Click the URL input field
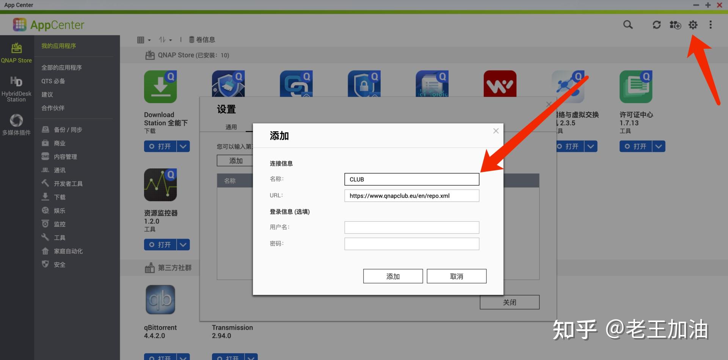728x360 pixels. [412, 196]
